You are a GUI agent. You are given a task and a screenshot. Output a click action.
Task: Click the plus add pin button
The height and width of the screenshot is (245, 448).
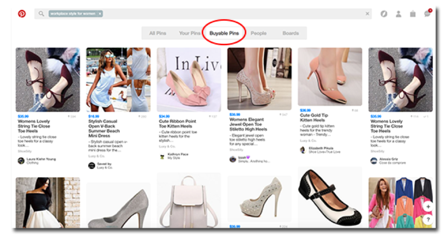coord(427,207)
